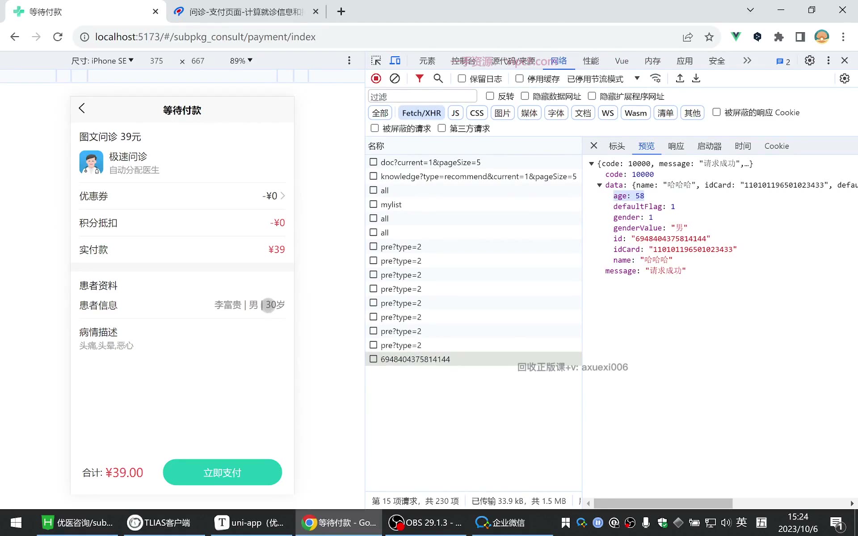This screenshot has width=858, height=536.
Task: Check Hide data URLs (隐藏数据网址) checkbox
Action: (x=525, y=96)
